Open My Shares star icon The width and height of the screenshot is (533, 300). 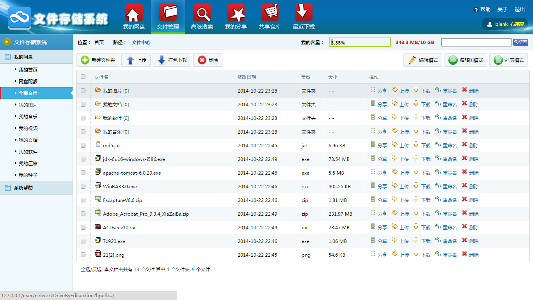pos(236,13)
